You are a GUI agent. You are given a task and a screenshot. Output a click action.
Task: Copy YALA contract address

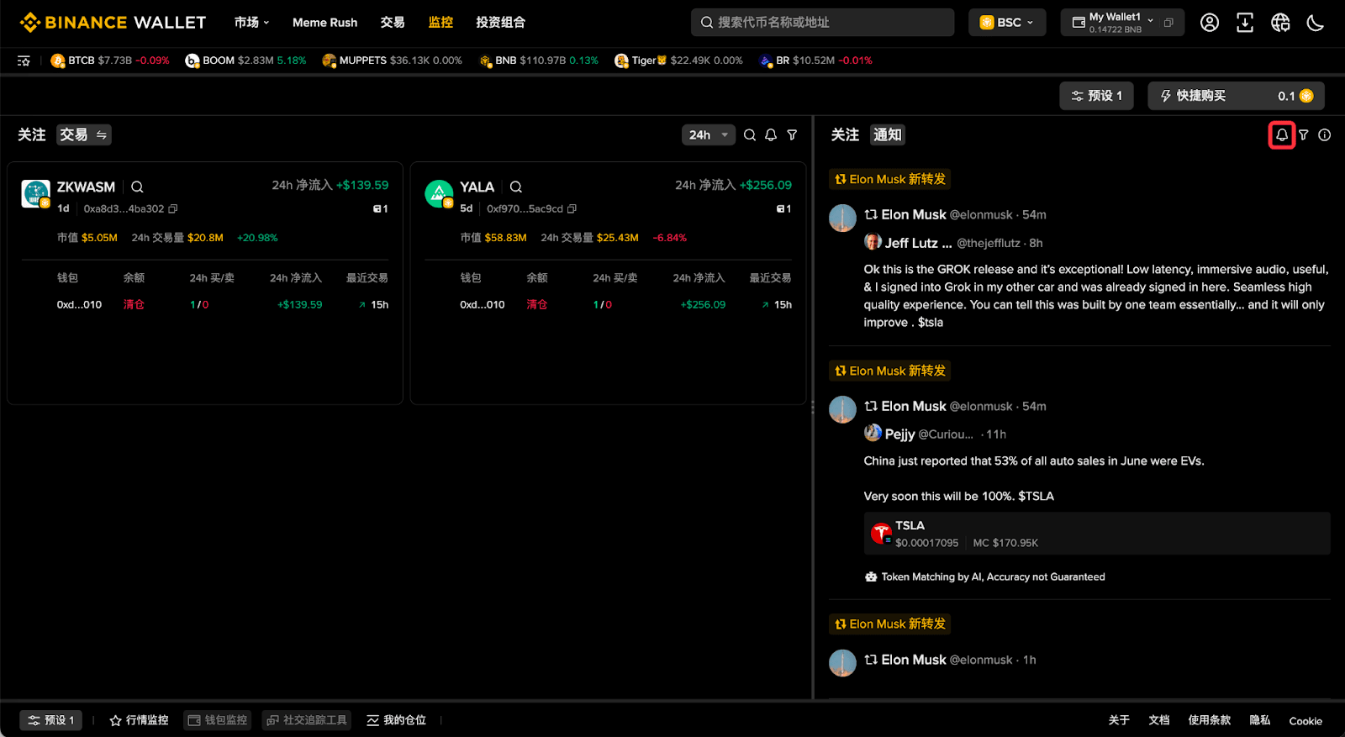572,208
